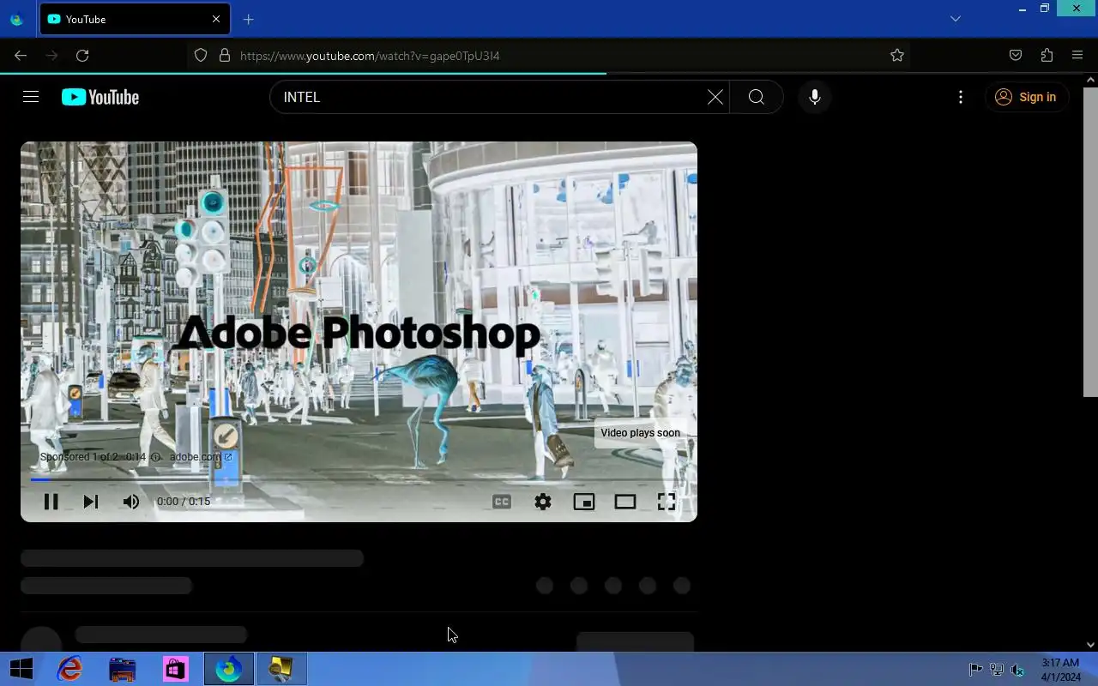The height and width of the screenshot is (686, 1098).
Task: Open the player settings gear
Action: pyautogui.click(x=543, y=502)
